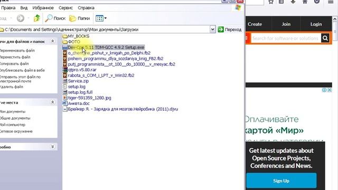Click the browser bookmarks list icon

point(281,2)
